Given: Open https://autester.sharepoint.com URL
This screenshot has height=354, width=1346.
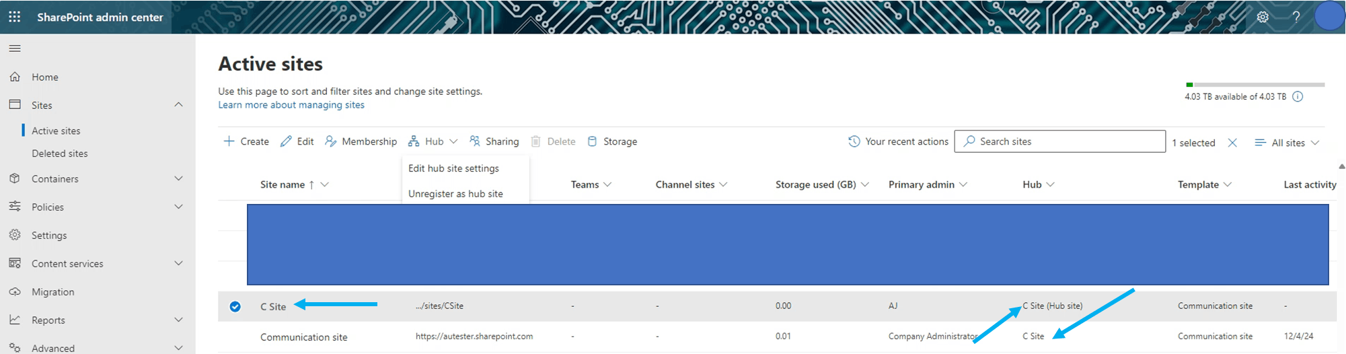Looking at the screenshot, I should 474,336.
